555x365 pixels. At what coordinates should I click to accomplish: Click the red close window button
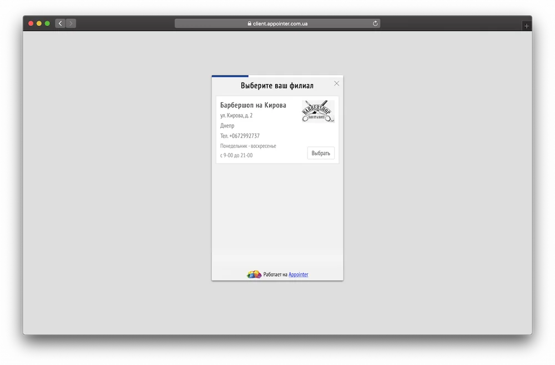tap(31, 23)
